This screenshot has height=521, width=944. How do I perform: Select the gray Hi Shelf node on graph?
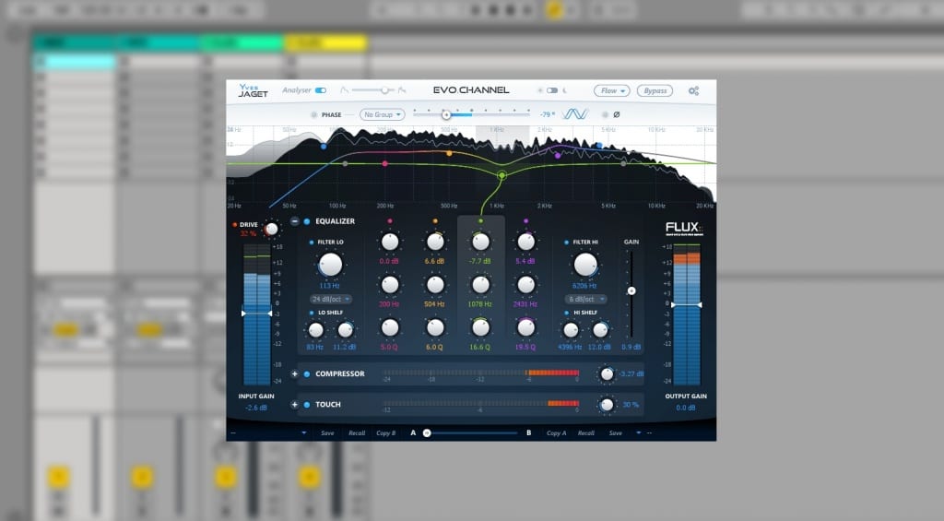click(x=623, y=163)
